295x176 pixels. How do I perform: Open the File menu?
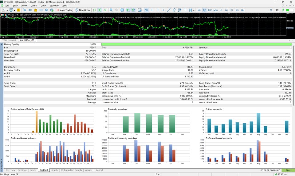click(7, 6)
